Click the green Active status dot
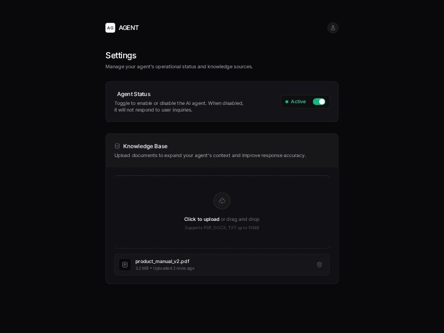 (x=287, y=102)
